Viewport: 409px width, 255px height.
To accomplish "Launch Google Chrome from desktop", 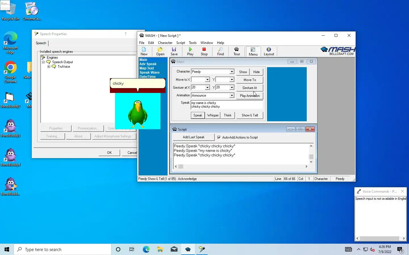I will coord(11,72).
